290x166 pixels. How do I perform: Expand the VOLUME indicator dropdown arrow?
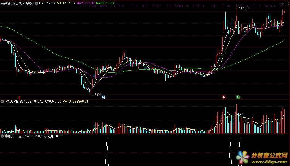coord(2,102)
